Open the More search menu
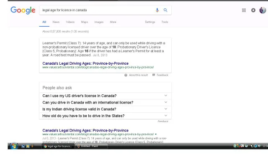This screenshot has width=268, height=167. point(113,22)
